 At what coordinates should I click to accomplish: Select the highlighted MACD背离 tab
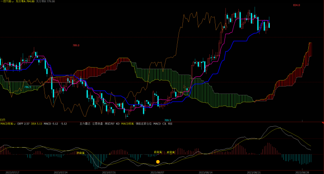tap(127, 124)
